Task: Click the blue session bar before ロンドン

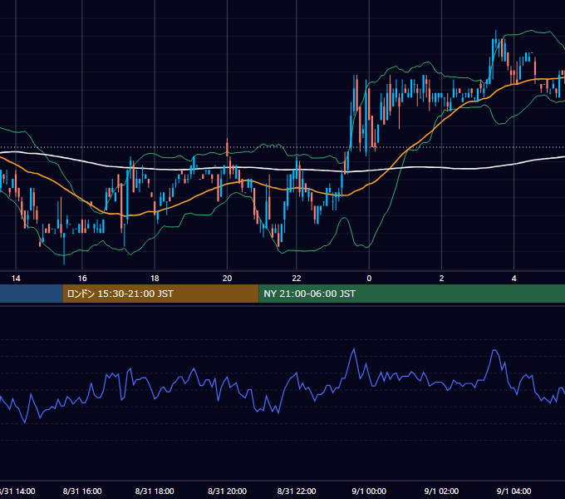Action: (32, 294)
